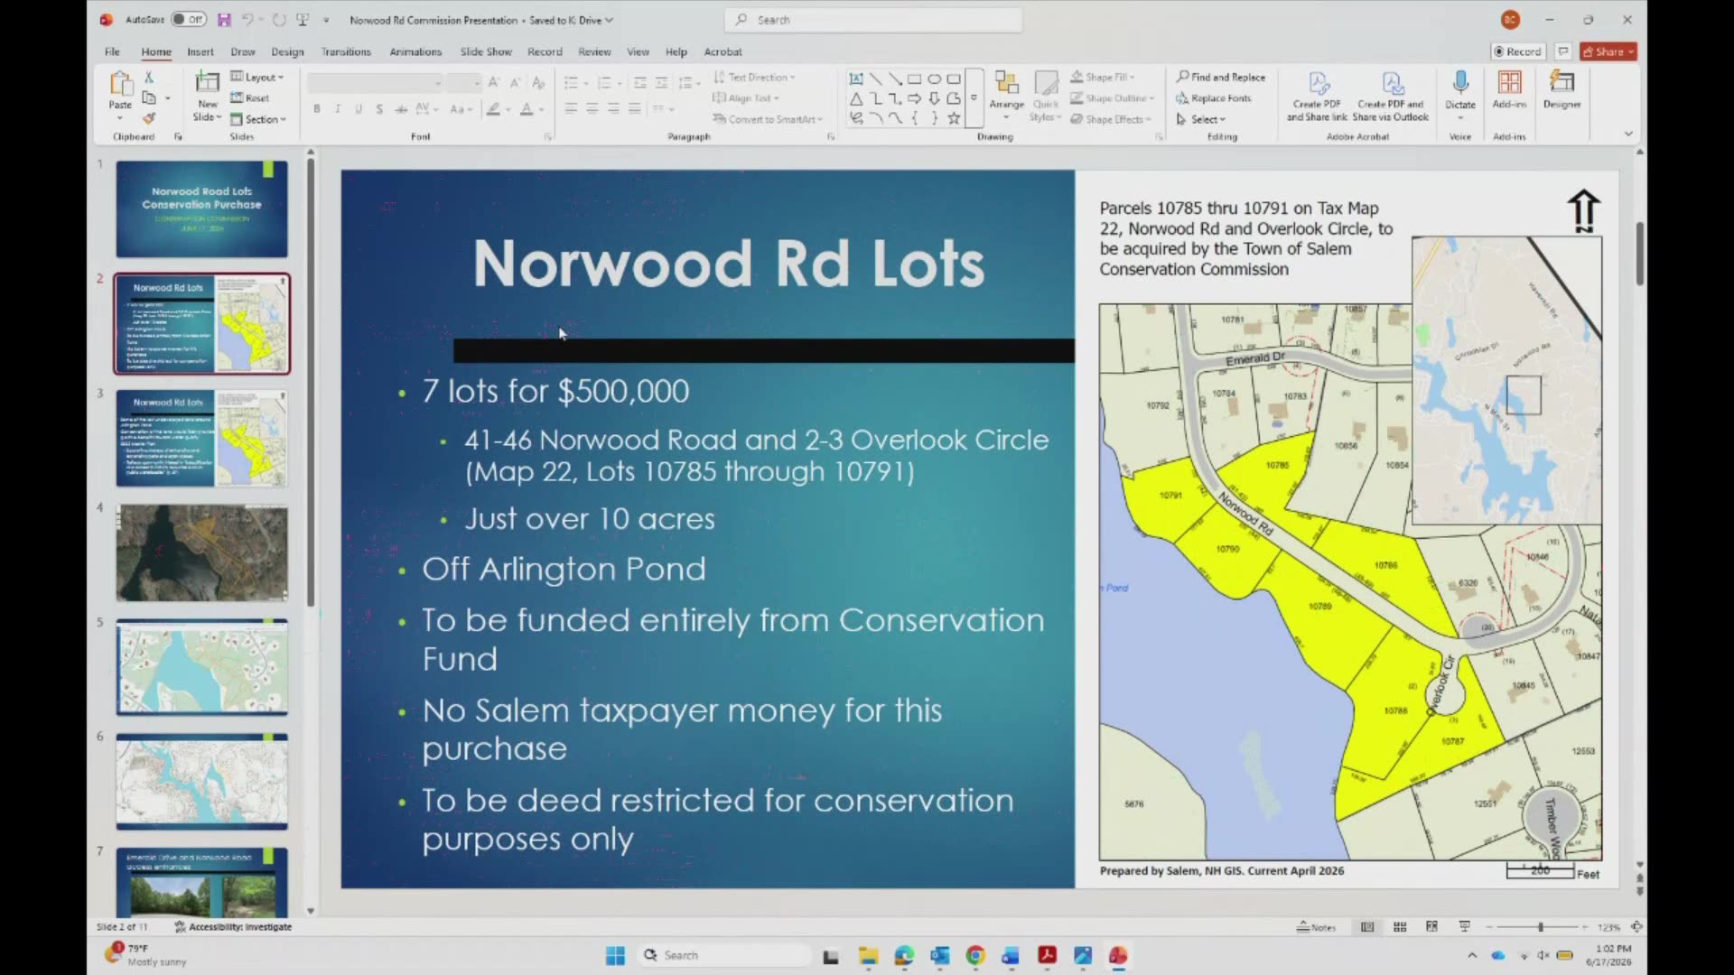
Task: Click Convert to SmartArt button
Action: point(768,119)
